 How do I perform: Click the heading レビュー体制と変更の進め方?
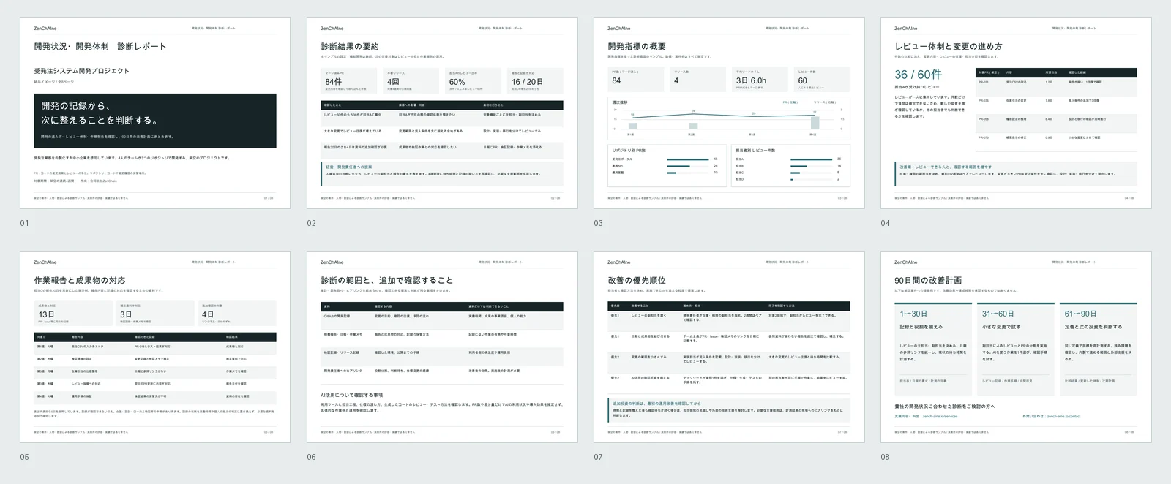949,46
